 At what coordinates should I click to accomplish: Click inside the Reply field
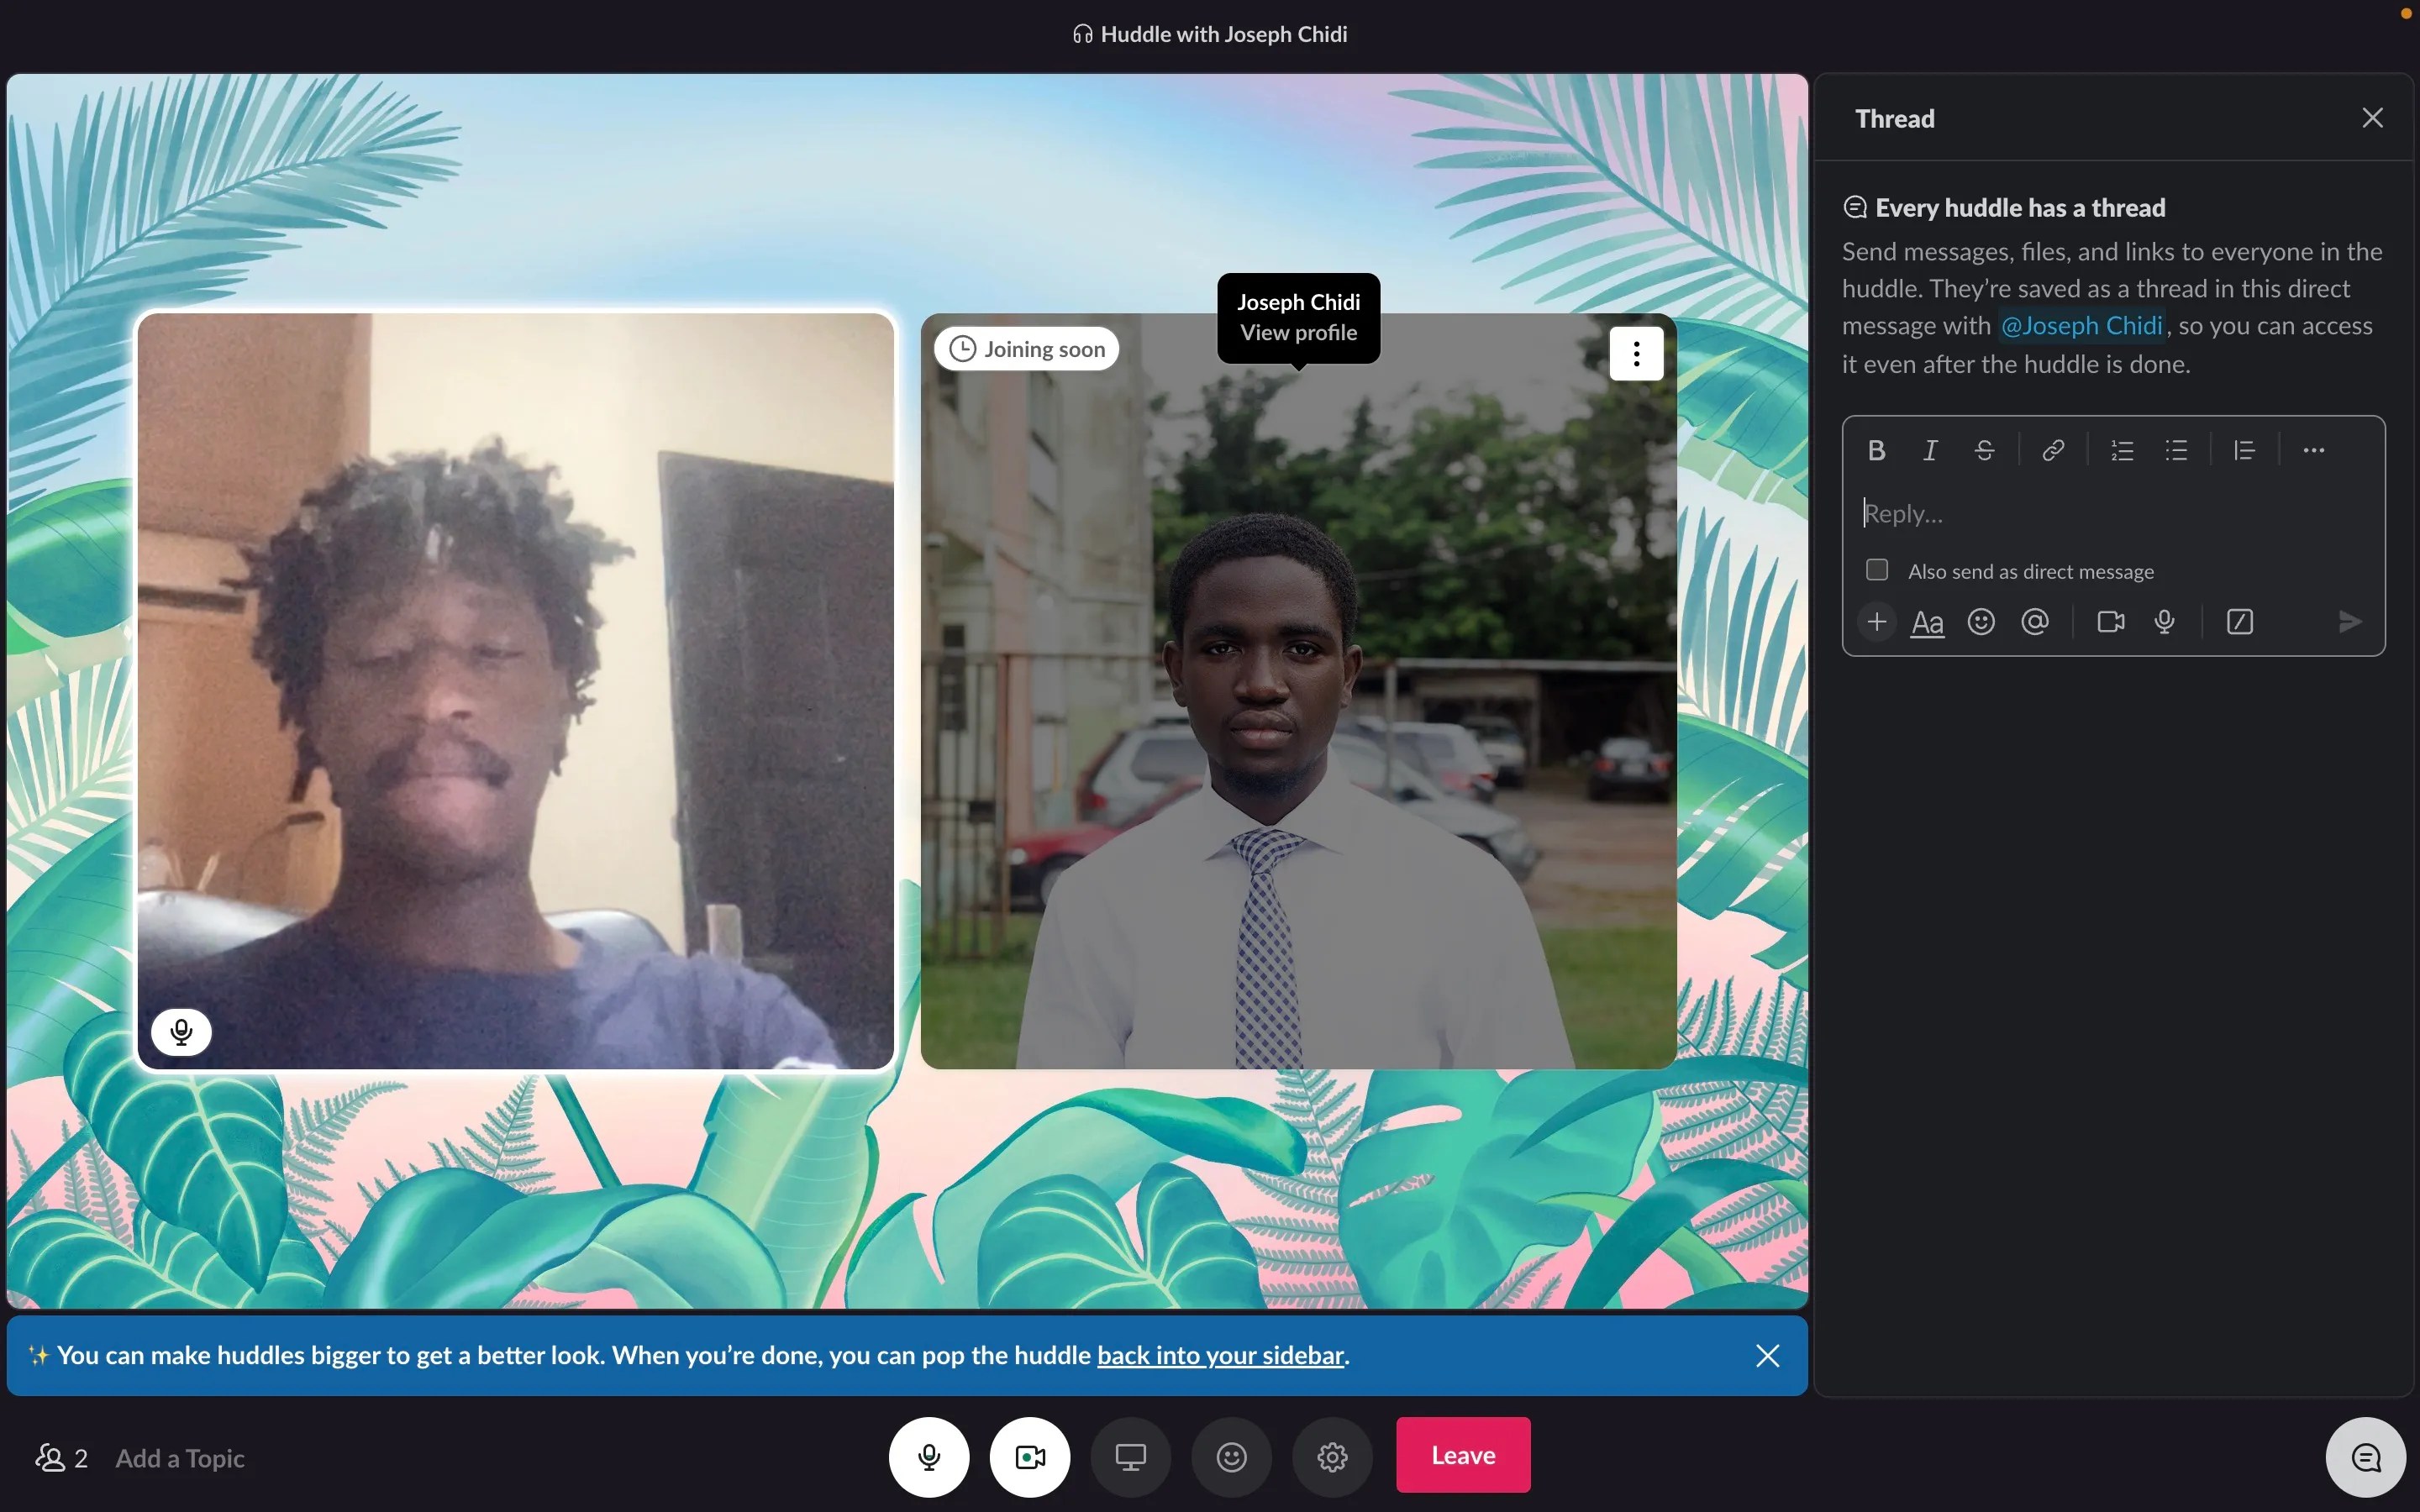point(2050,513)
